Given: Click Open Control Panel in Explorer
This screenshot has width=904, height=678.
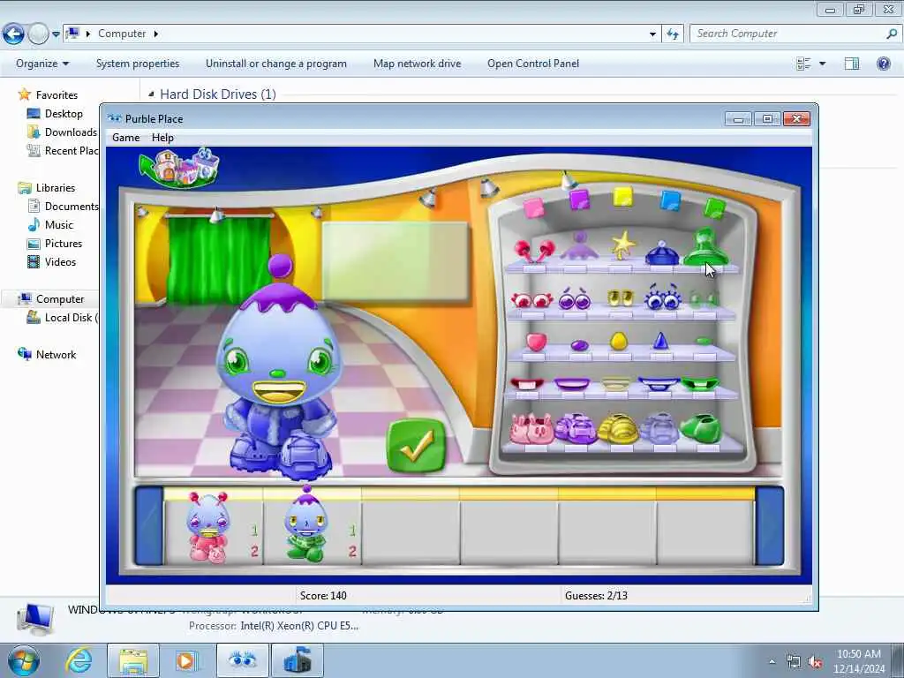Looking at the screenshot, I should pyautogui.click(x=532, y=64).
